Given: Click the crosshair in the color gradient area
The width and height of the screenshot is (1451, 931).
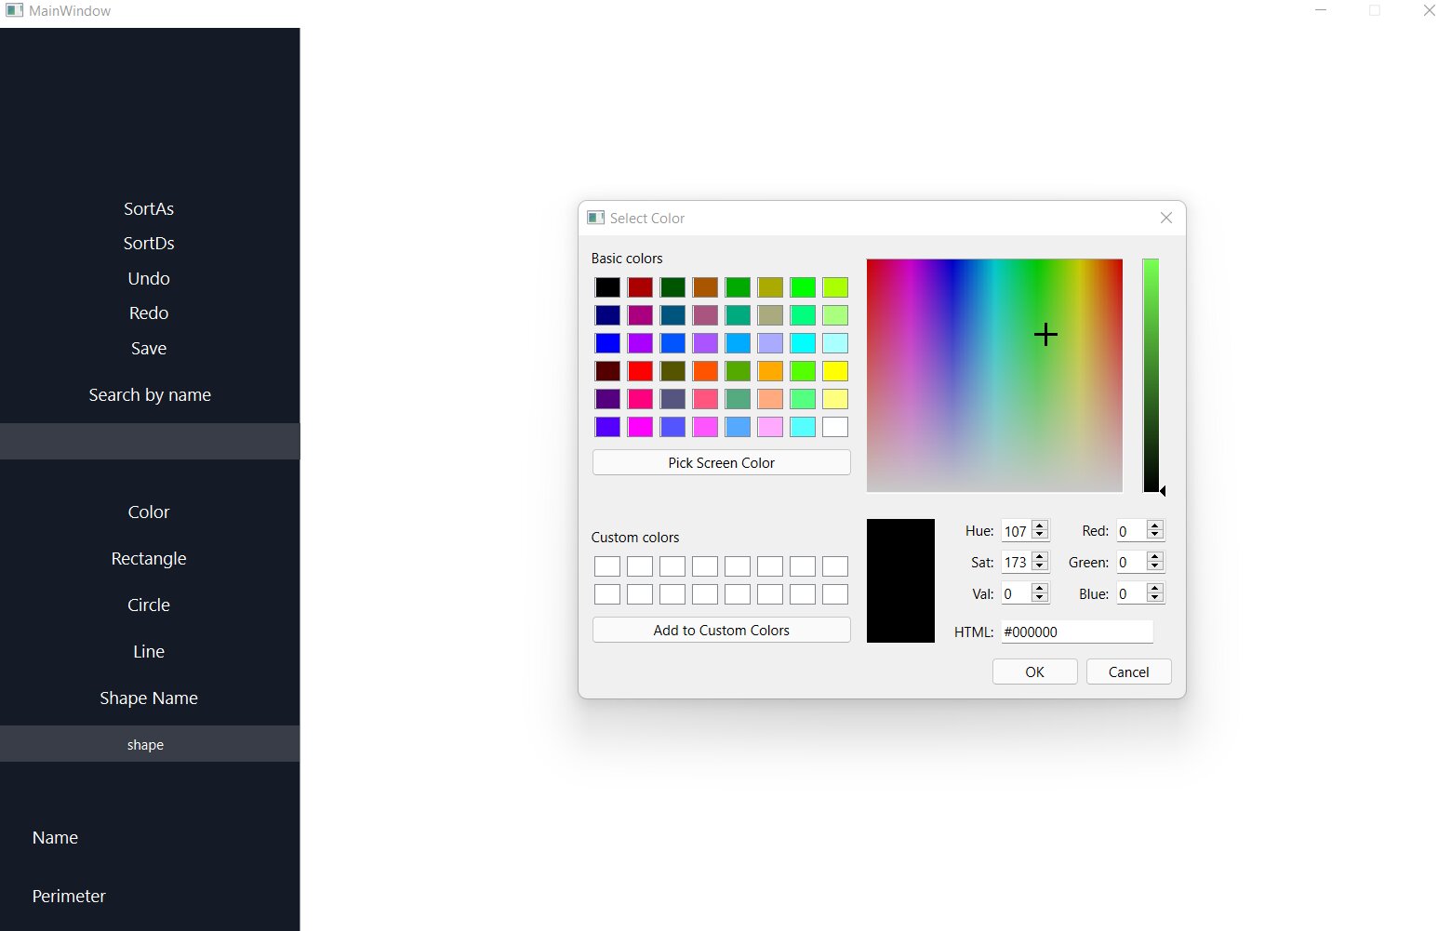Looking at the screenshot, I should pos(1045,334).
